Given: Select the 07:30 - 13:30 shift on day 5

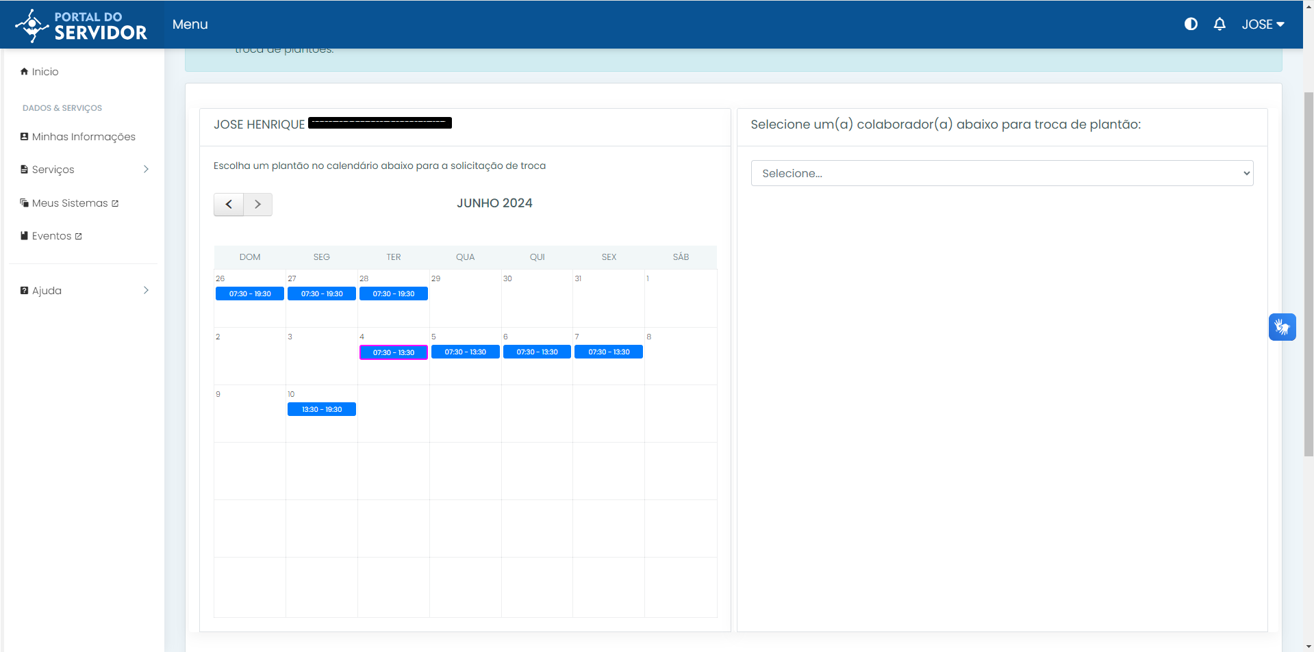Looking at the screenshot, I should (466, 352).
